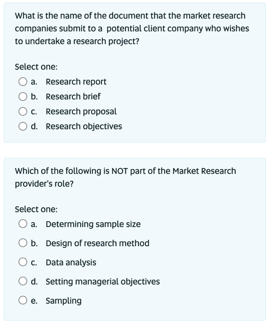Click the first question's text
This screenshot has width=275, height=327.
132,28
